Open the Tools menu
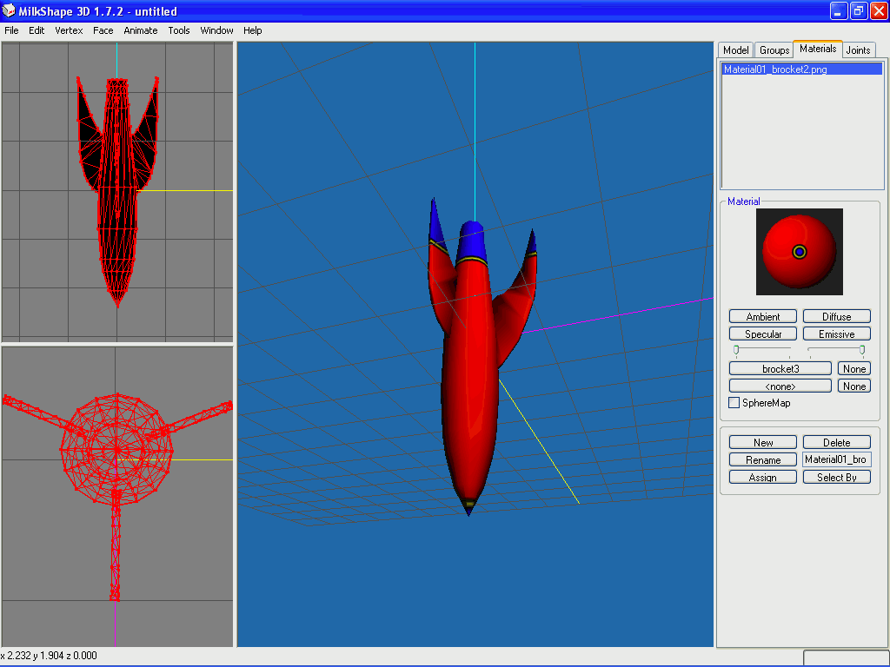The width and height of the screenshot is (890, 667). coord(179,30)
